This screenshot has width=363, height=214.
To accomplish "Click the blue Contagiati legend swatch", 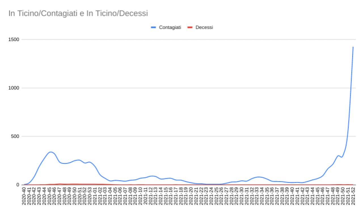I will [154, 27].
